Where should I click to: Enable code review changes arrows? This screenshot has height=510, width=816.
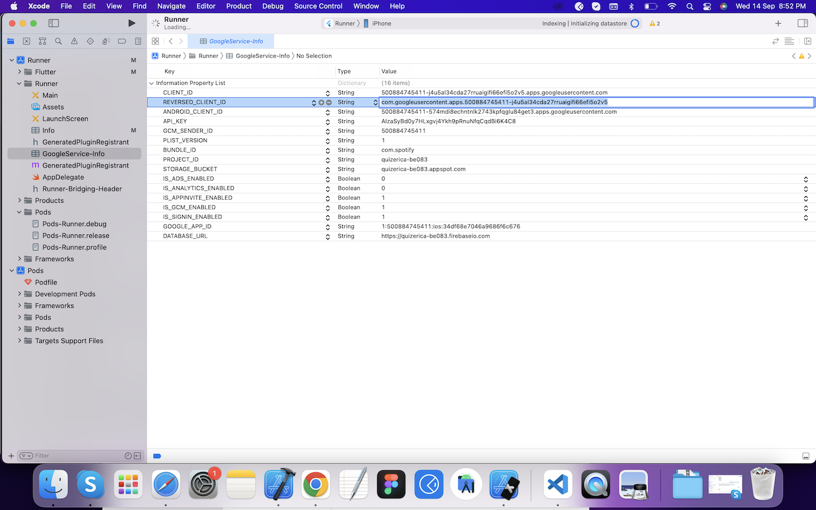pyautogui.click(x=776, y=41)
